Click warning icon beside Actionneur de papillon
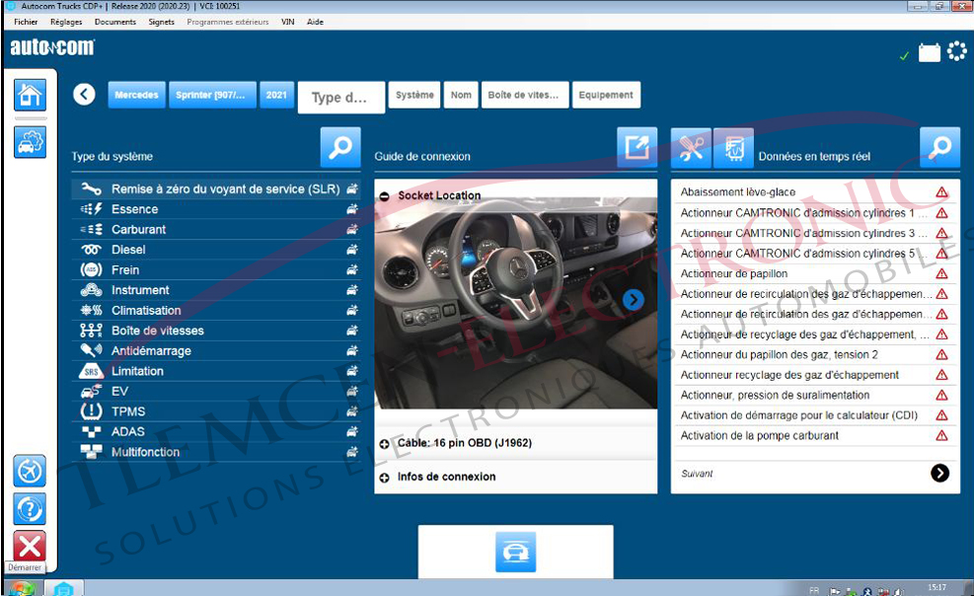Viewport: 974px width, 596px height. [x=941, y=273]
